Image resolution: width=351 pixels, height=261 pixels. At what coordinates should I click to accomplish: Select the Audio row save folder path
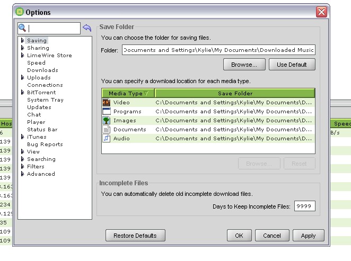[x=233, y=138]
